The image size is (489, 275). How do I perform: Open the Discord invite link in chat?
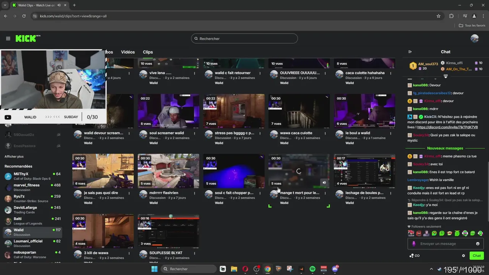[x=447, y=127]
